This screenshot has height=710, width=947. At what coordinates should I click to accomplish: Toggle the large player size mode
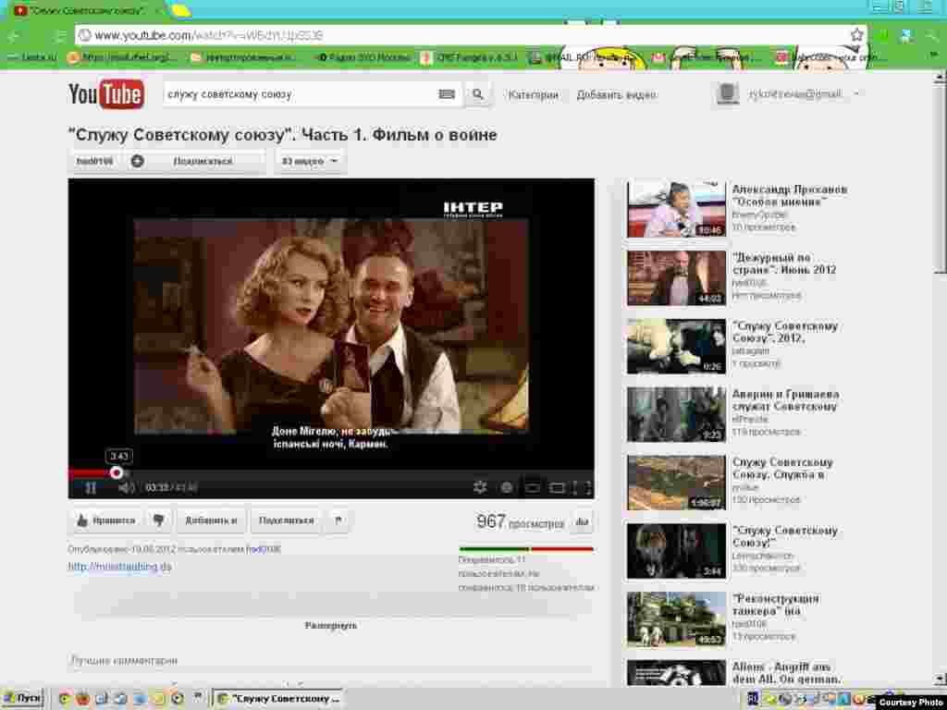[x=557, y=487]
